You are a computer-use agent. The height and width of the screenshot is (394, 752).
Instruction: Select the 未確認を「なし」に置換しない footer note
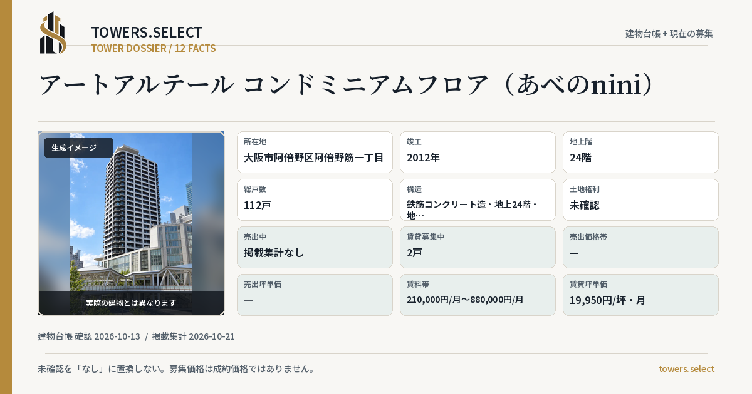coord(176,369)
